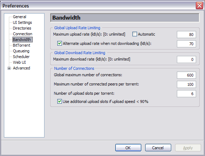Click Maximum number of connected peers label

(96, 84)
